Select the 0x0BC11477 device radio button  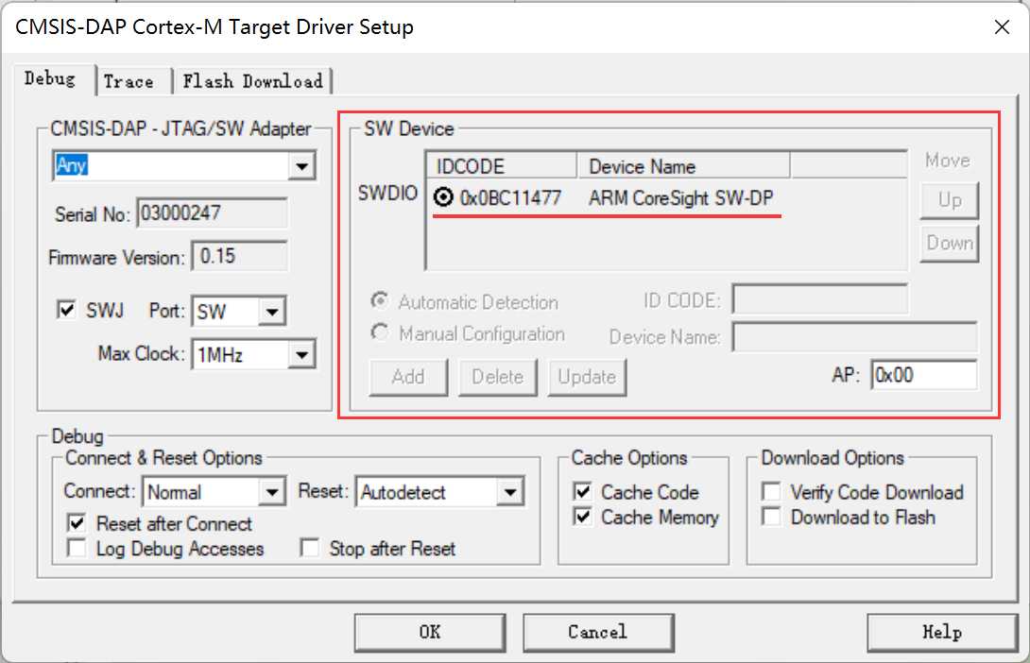click(x=442, y=198)
